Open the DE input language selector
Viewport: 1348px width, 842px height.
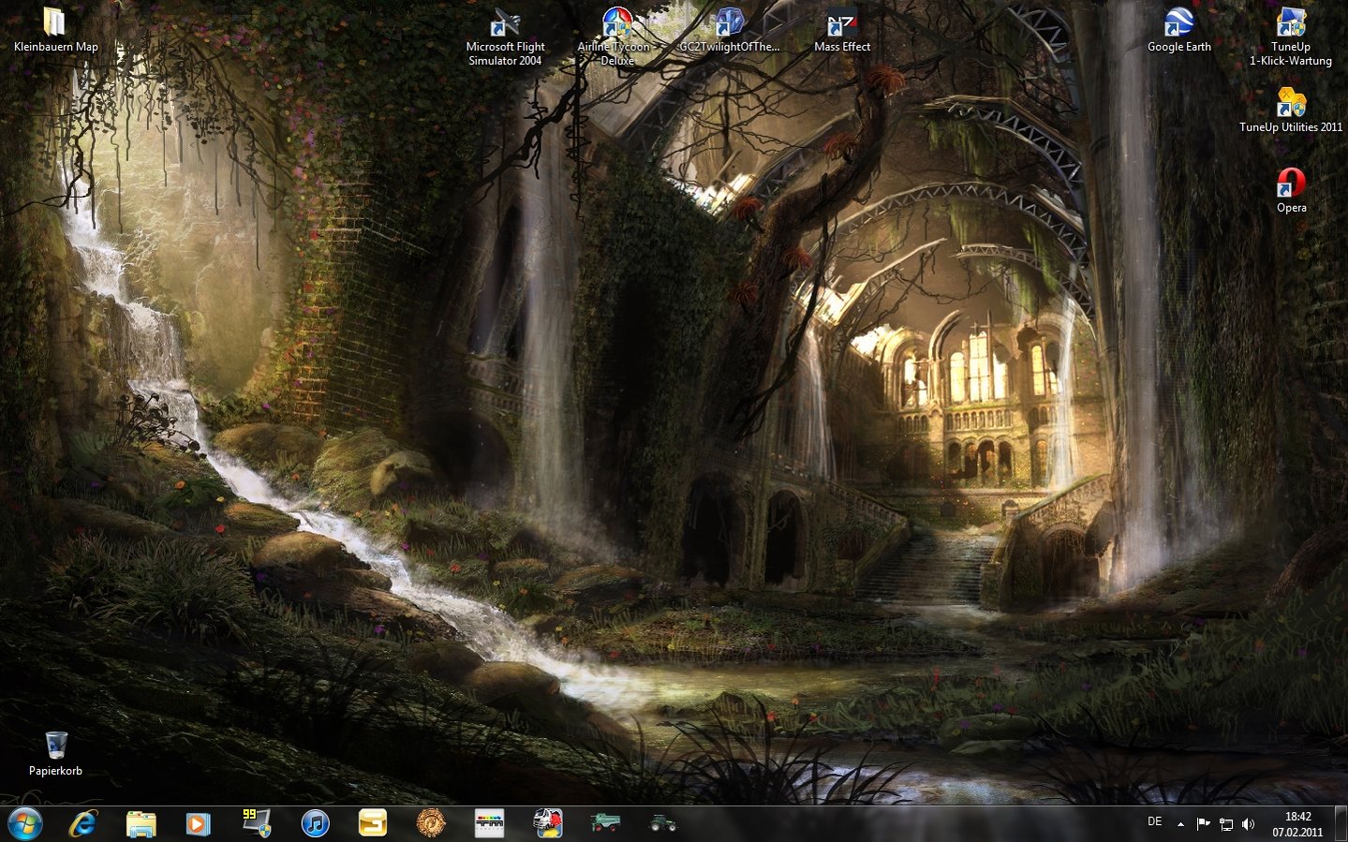(x=1155, y=822)
